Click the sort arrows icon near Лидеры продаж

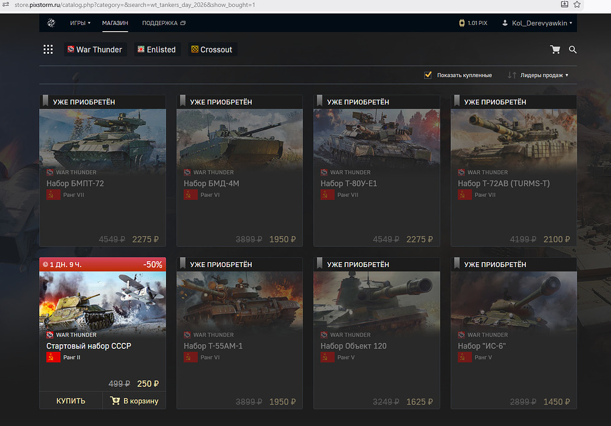(511, 75)
